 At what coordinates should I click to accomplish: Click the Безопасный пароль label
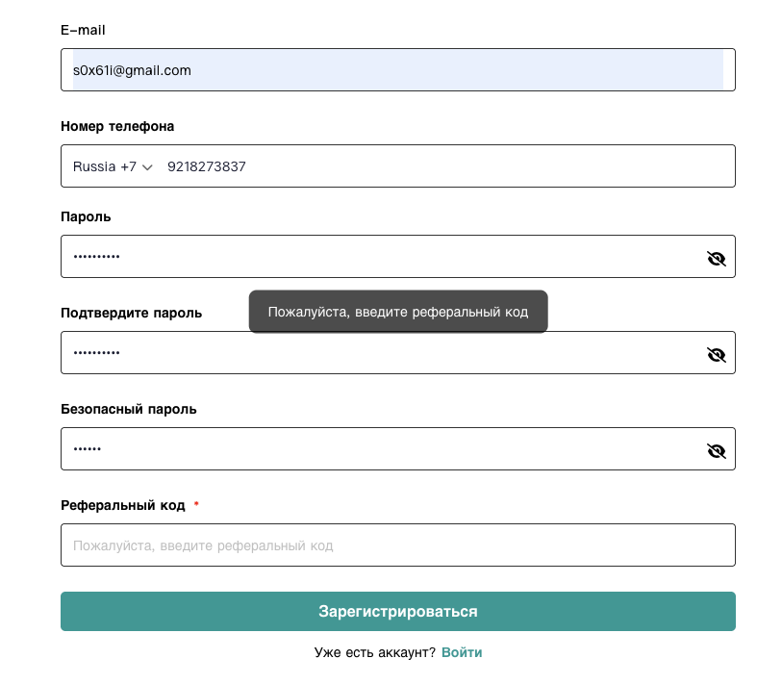pos(128,409)
